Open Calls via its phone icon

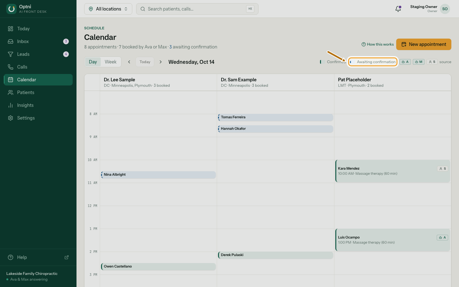[x=11, y=67]
